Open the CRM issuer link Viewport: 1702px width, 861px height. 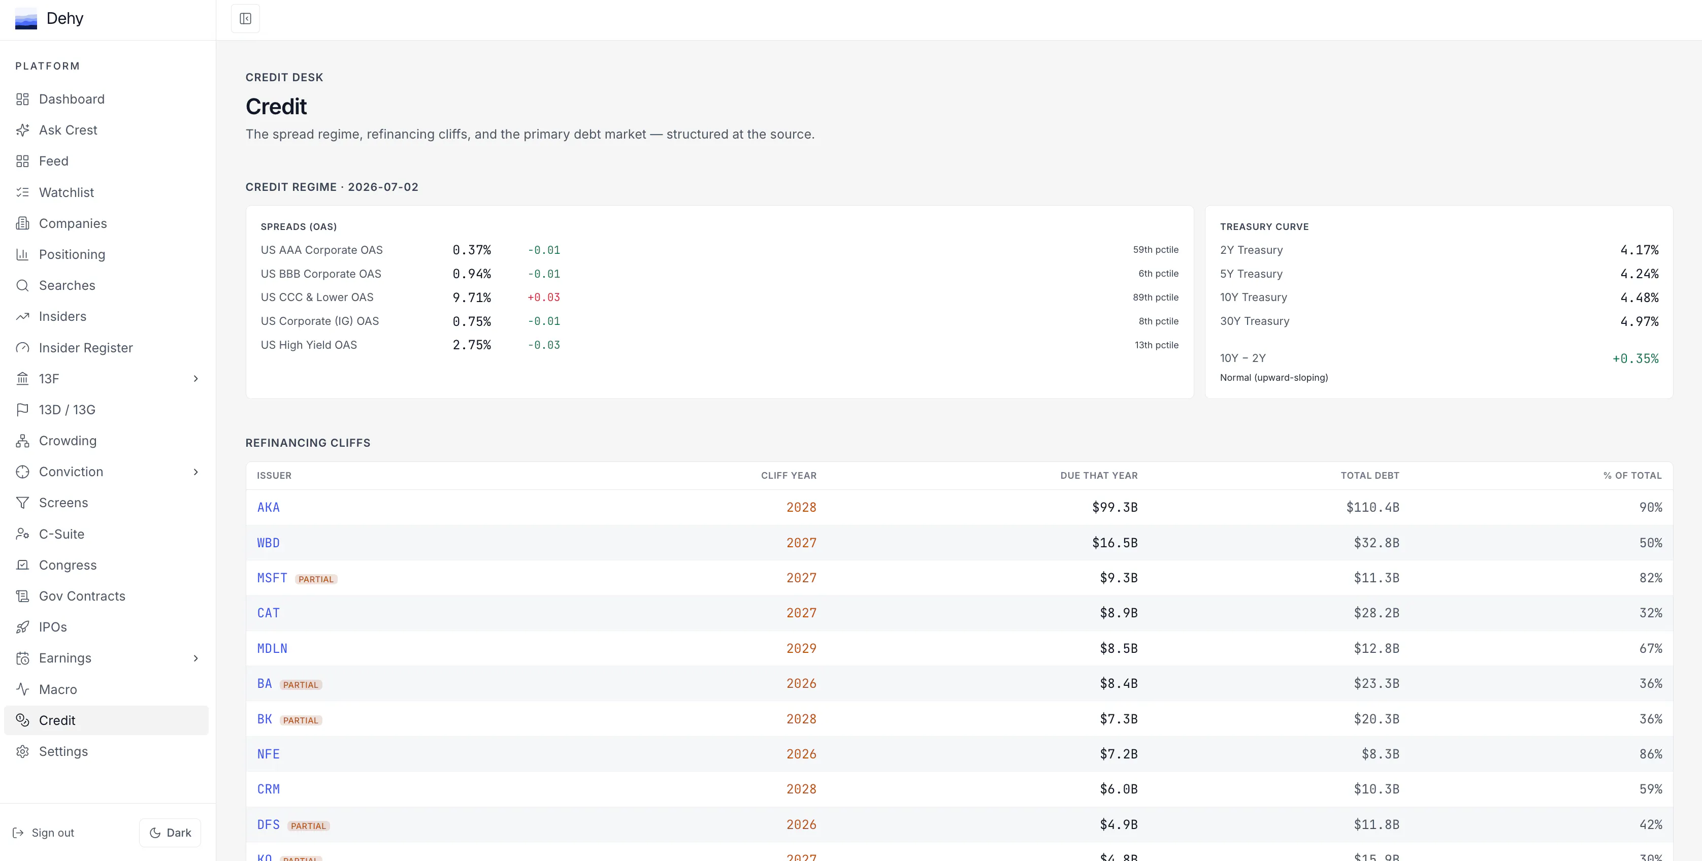point(268,789)
